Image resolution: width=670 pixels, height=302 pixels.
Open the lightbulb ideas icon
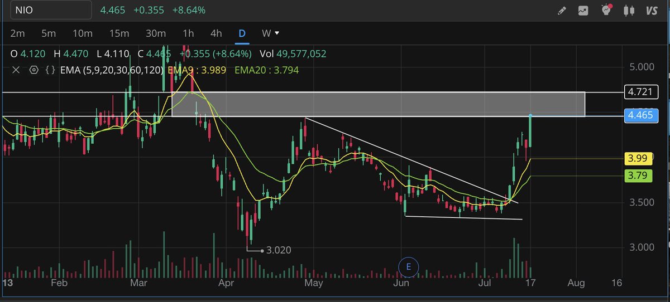click(607, 10)
